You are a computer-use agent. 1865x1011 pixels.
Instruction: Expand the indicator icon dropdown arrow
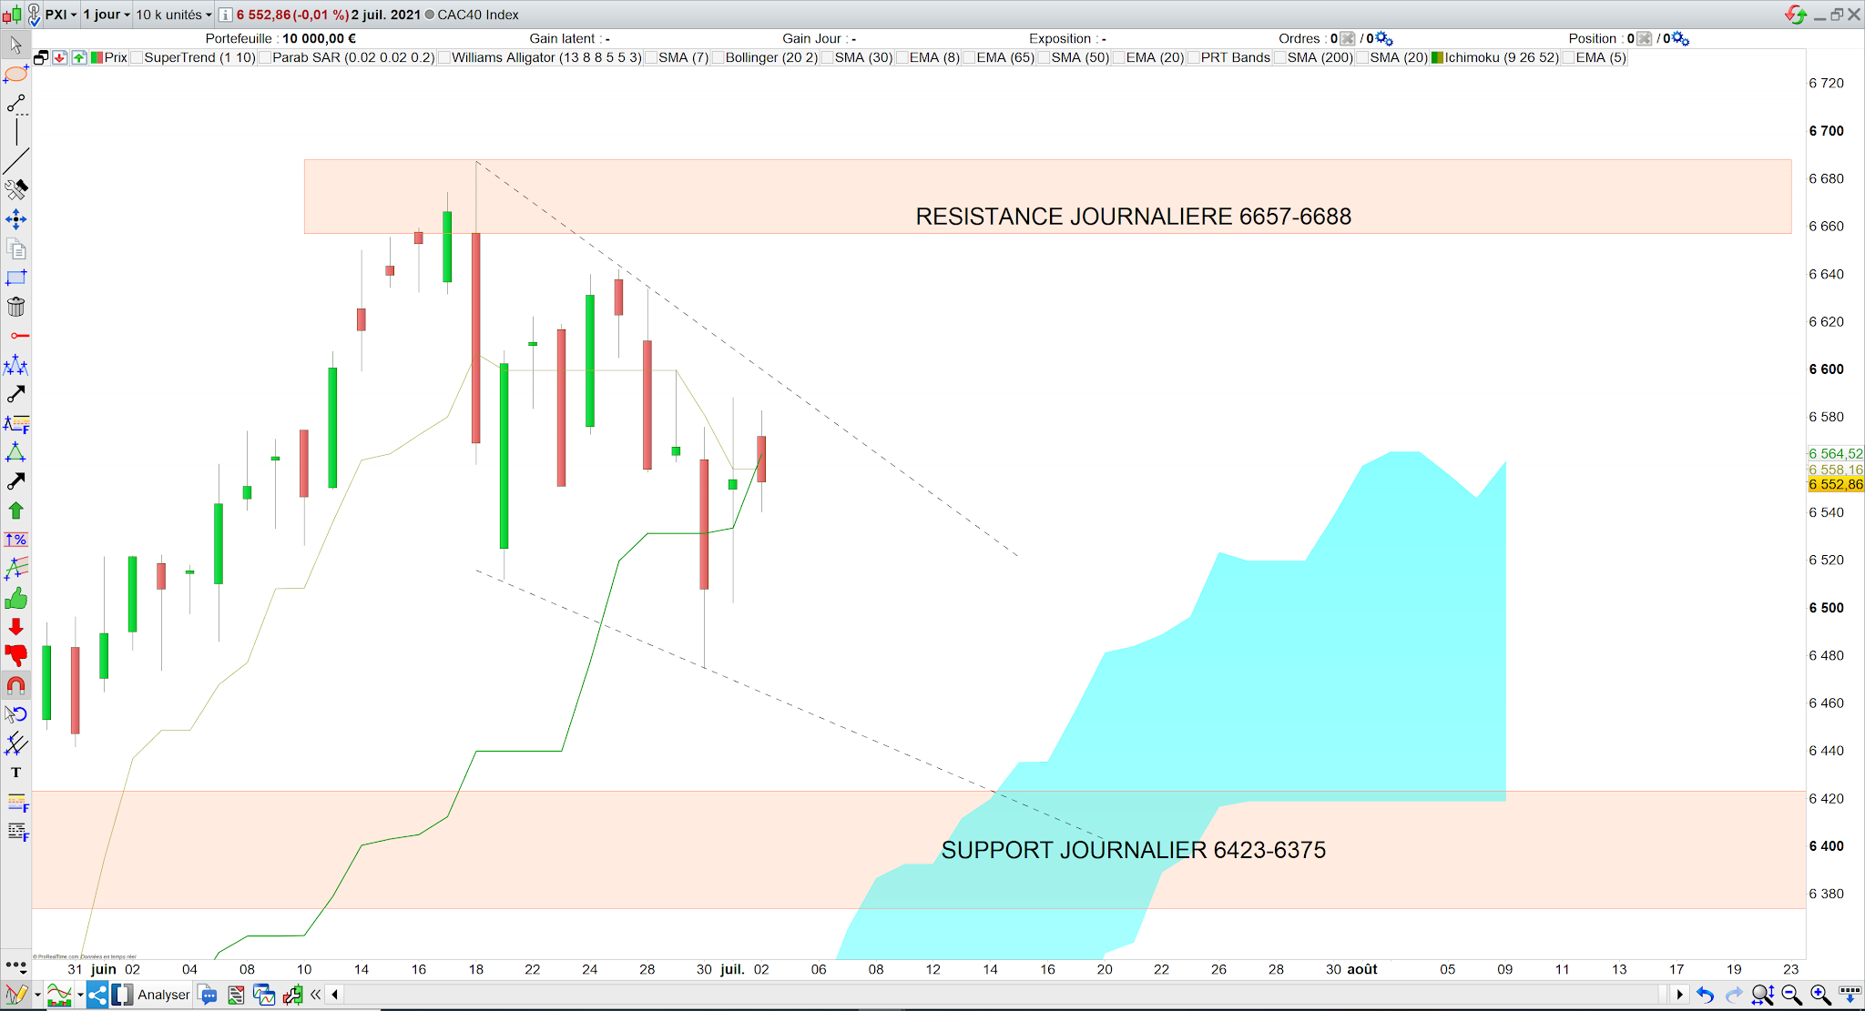coord(80,995)
